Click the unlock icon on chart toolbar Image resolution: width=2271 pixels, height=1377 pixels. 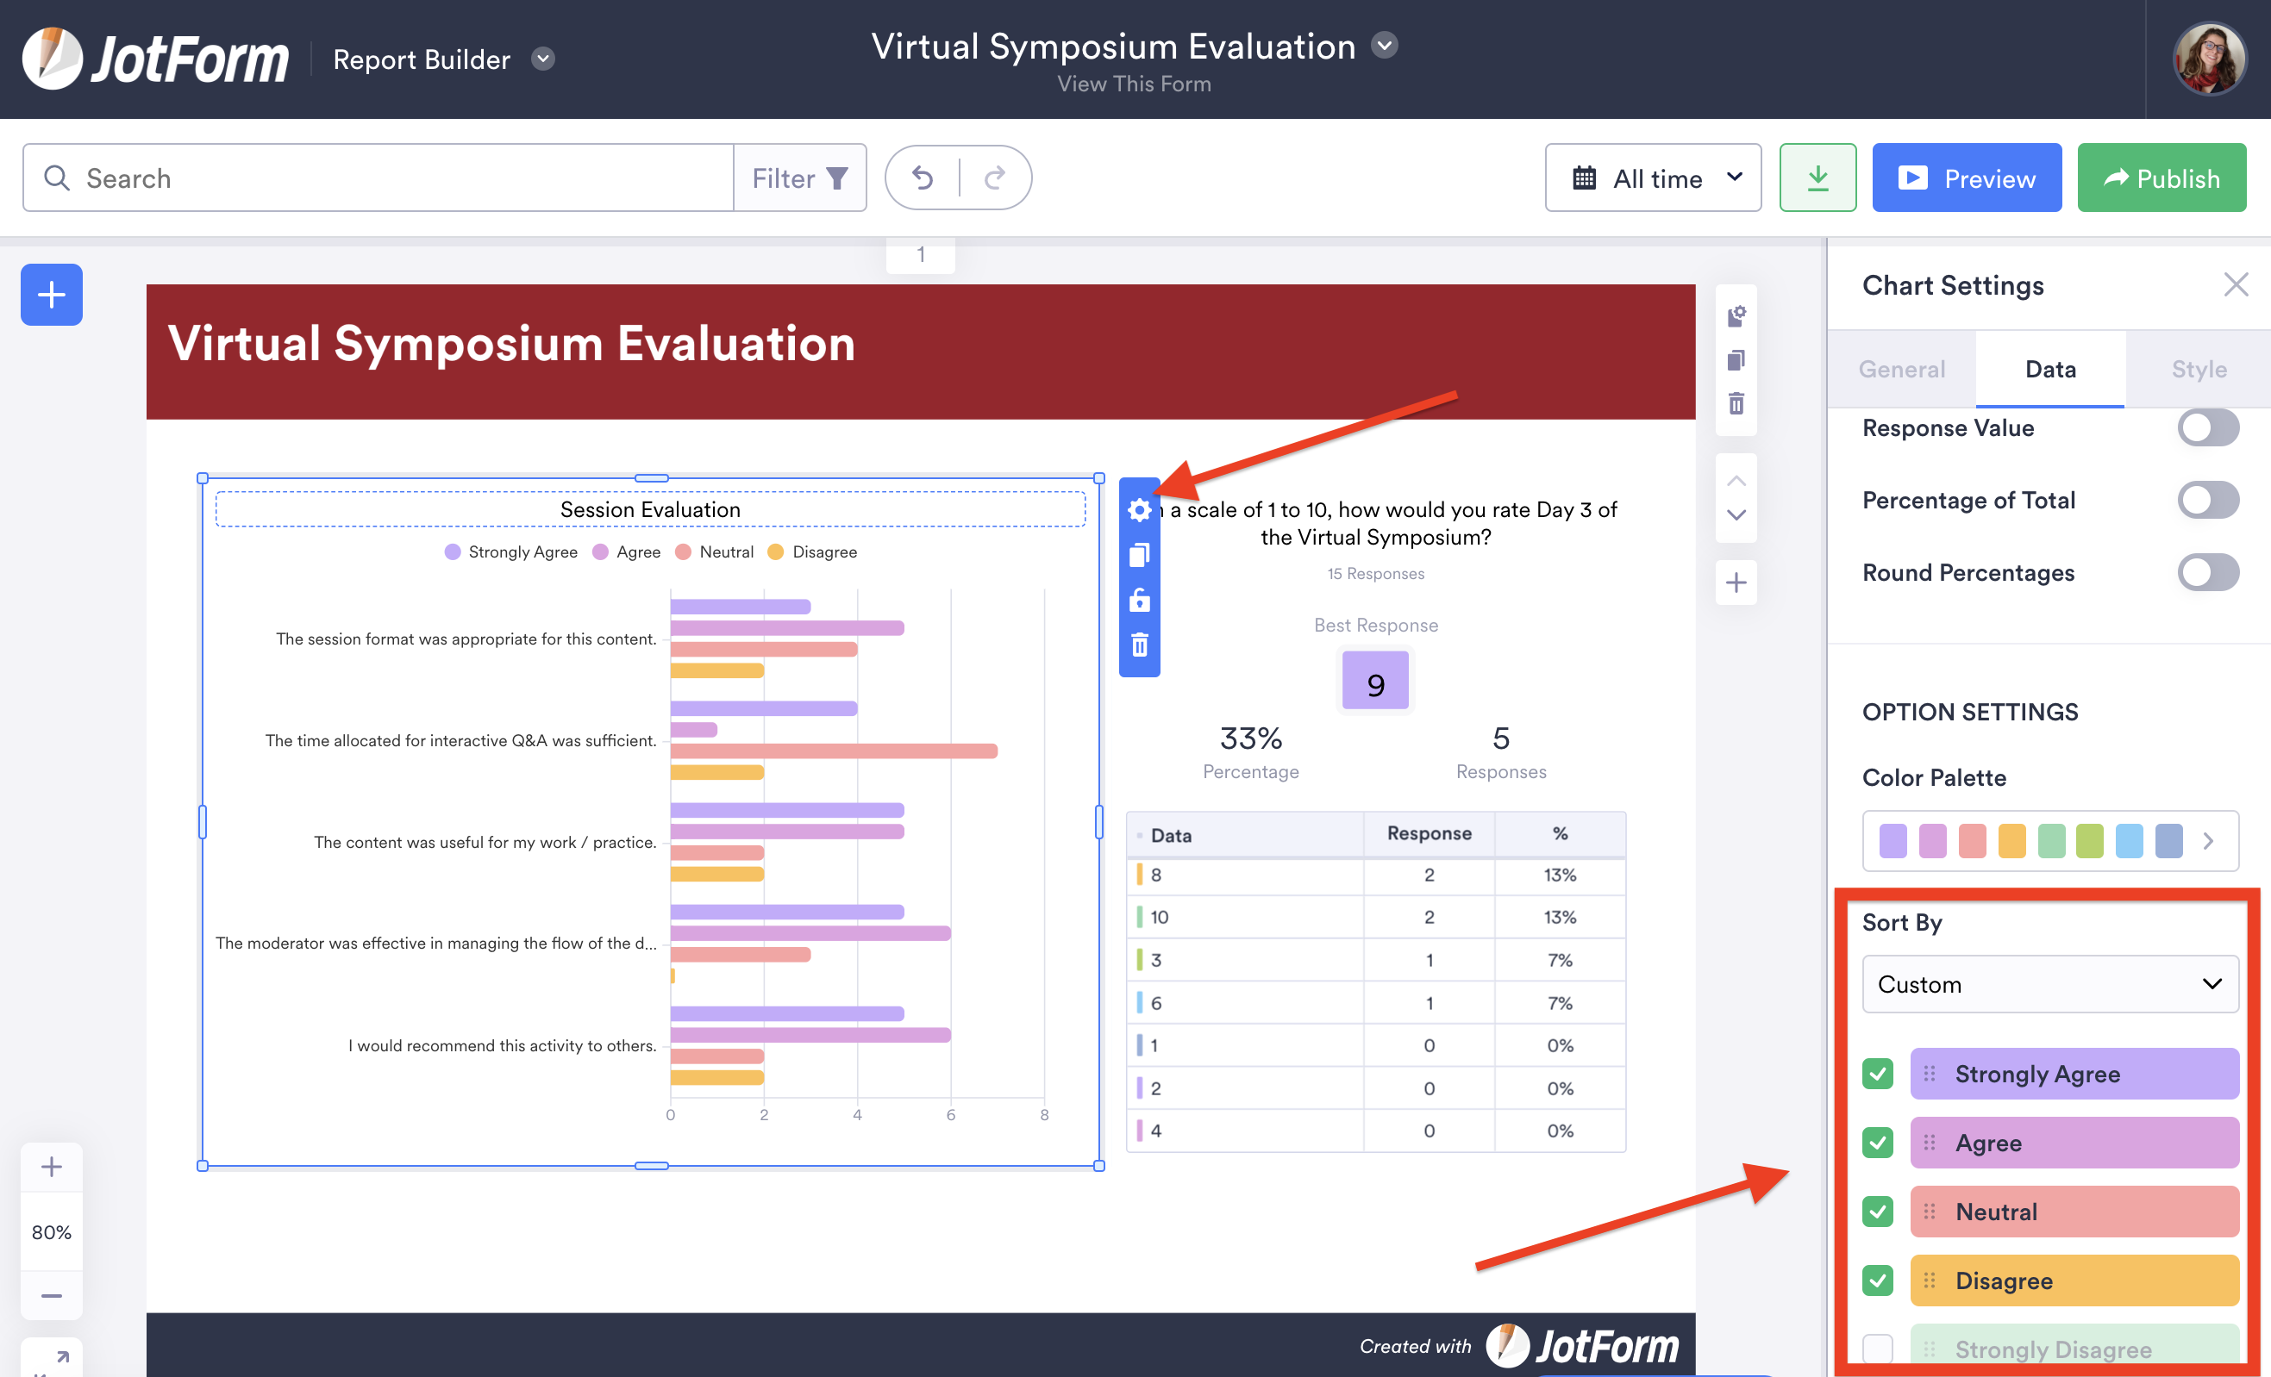[x=1139, y=600]
